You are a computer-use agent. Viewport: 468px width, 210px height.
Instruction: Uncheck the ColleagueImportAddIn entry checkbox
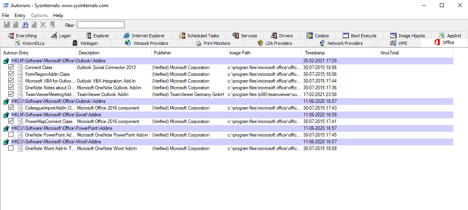pyautogui.click(x=11, y=108)
